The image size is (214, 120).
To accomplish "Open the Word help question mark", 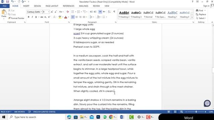I will click(x=193, y=2).
